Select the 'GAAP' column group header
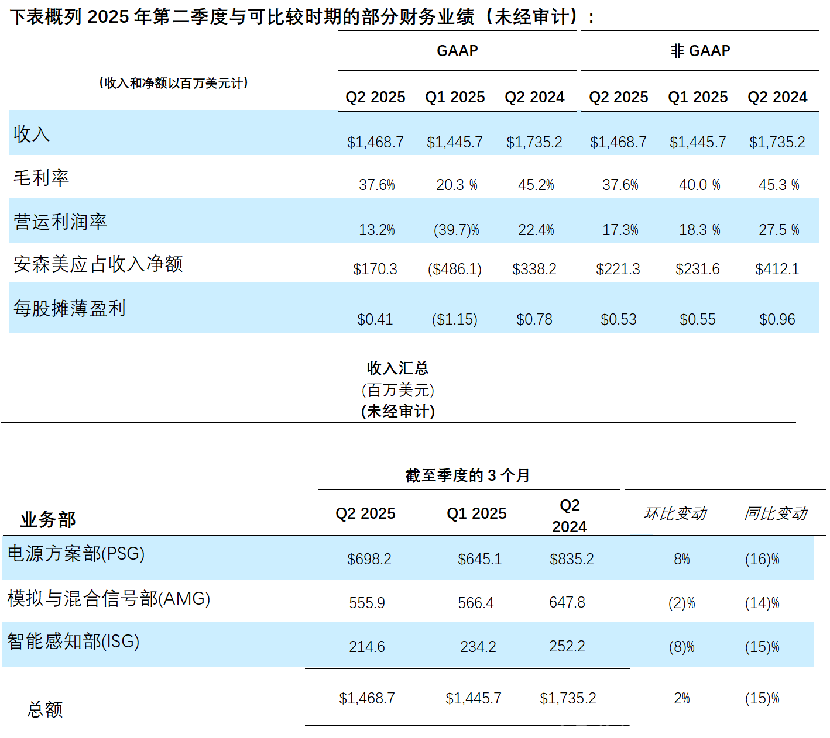 click(457, 51)
